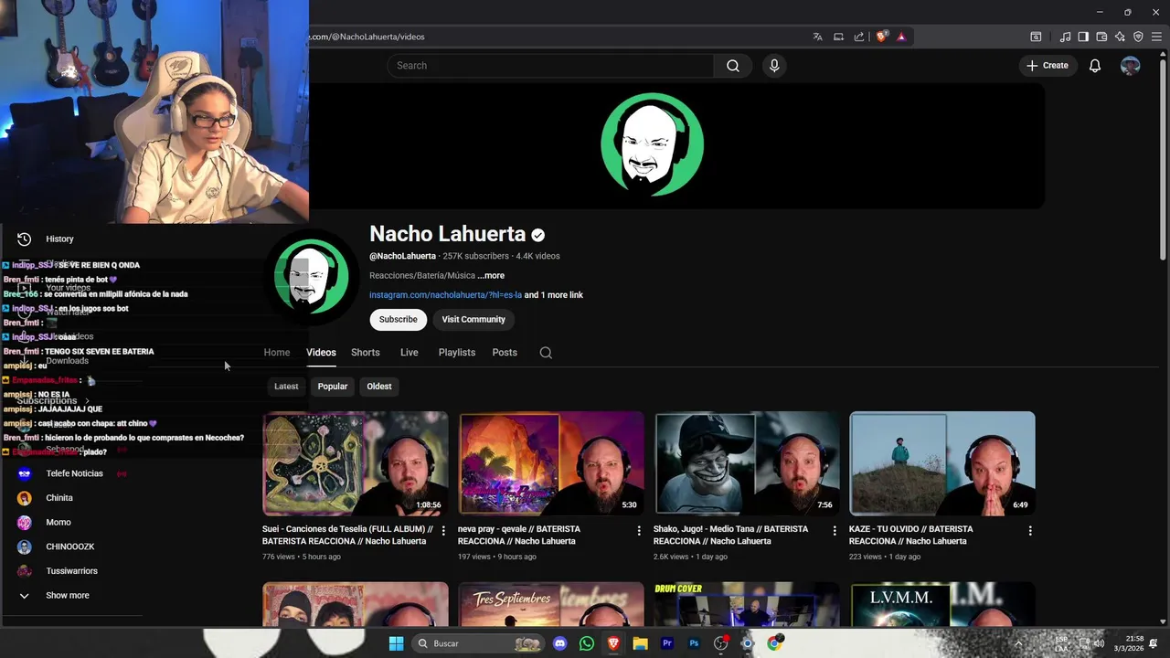Switch to the Shorts tab

click(x=366, y=353)
